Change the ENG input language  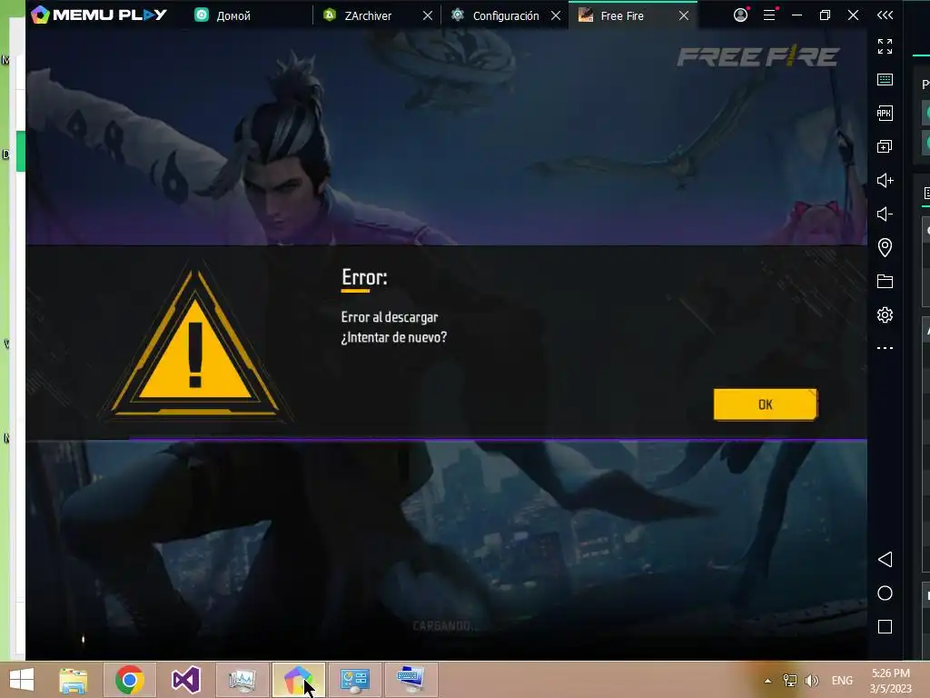842,681
